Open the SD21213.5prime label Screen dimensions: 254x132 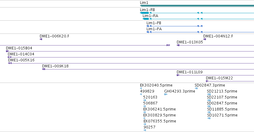click(222, 91)
